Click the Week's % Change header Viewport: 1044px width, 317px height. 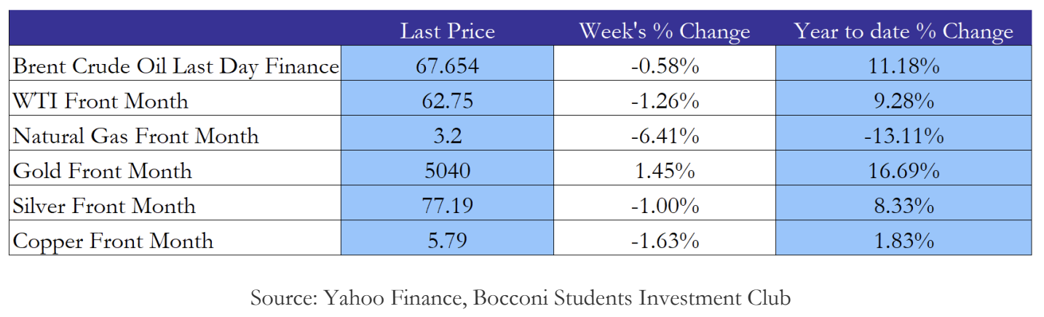(664, 31)
